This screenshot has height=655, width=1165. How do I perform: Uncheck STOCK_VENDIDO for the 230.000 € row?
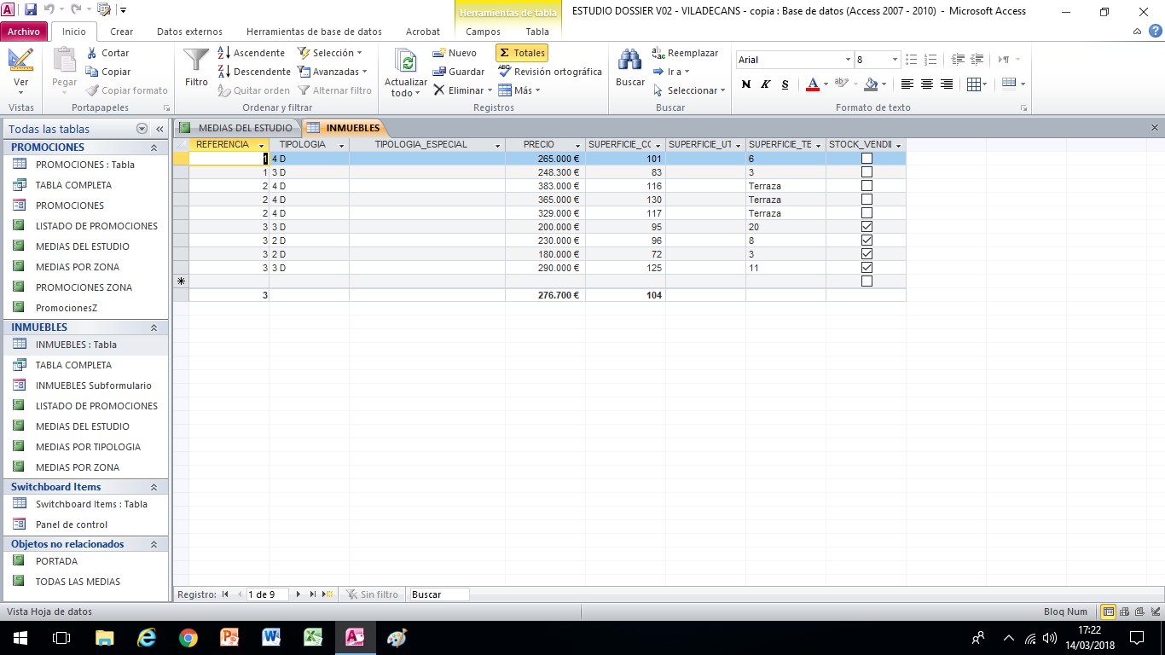click(x=867, y=241)
